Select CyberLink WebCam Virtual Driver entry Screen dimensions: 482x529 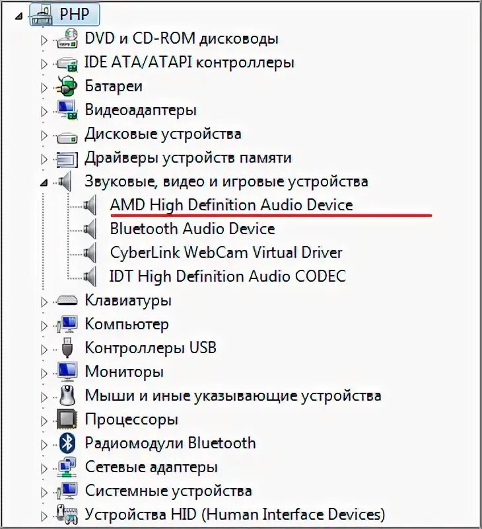[226, 253]
